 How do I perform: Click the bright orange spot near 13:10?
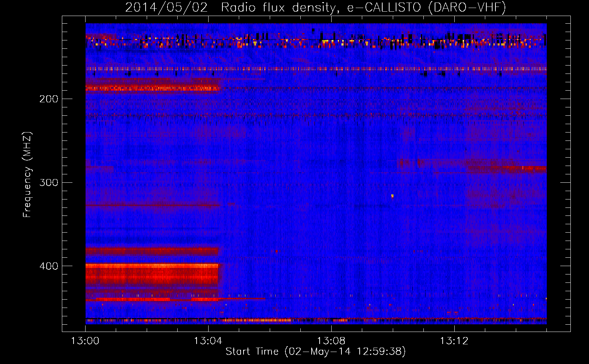392,196
